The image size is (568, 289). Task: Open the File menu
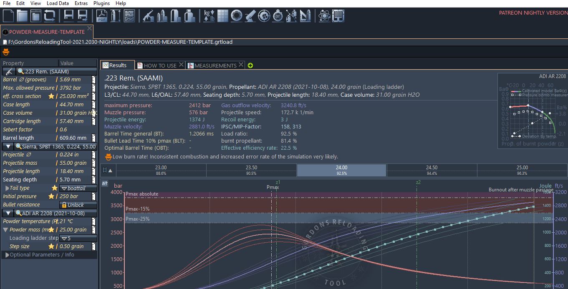pos(7,3)
